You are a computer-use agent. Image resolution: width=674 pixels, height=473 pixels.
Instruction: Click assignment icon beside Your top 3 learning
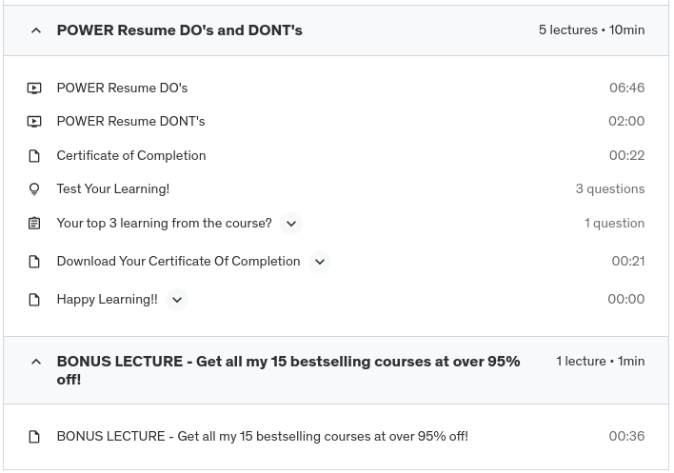(34, 224)
